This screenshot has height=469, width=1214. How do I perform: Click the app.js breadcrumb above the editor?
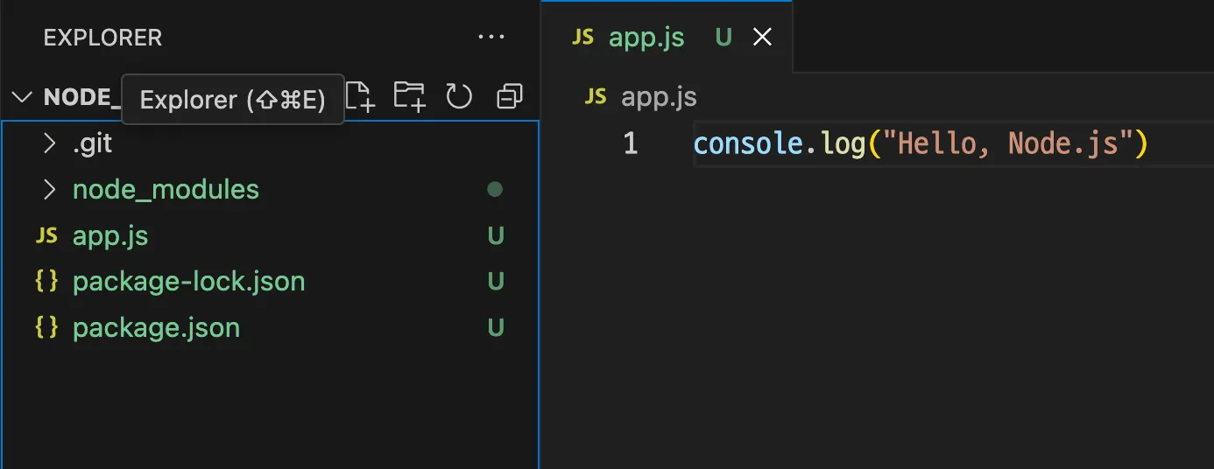click(658, 97)
